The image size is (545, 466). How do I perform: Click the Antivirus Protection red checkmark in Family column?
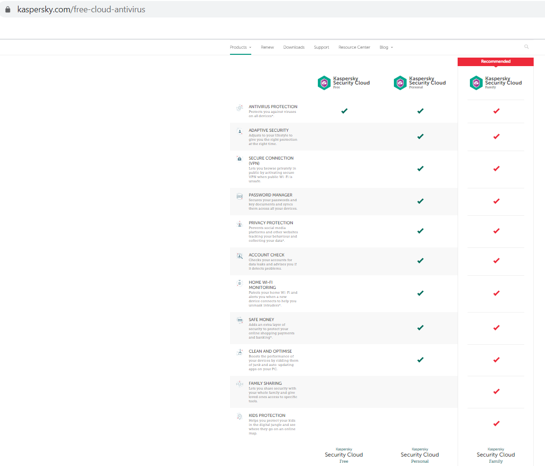[496, 111]
